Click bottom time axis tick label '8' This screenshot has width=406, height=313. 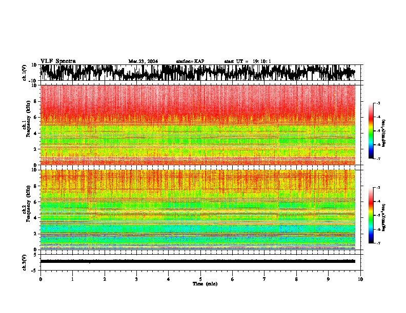click(296, 279)
